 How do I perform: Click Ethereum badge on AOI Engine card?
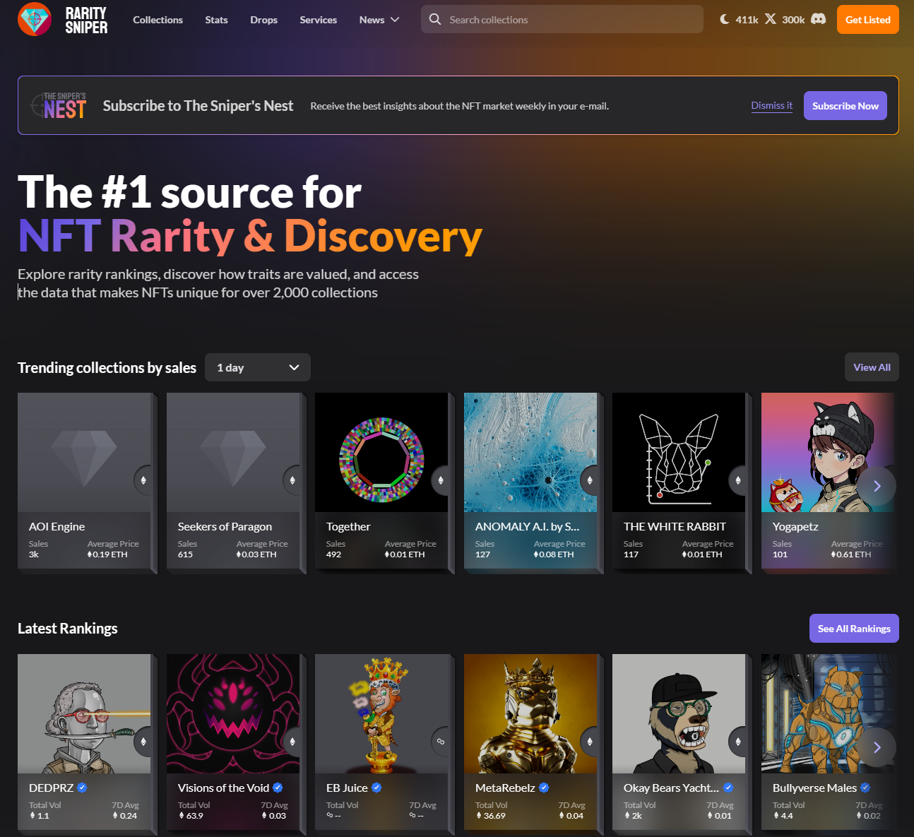(143, 480)
